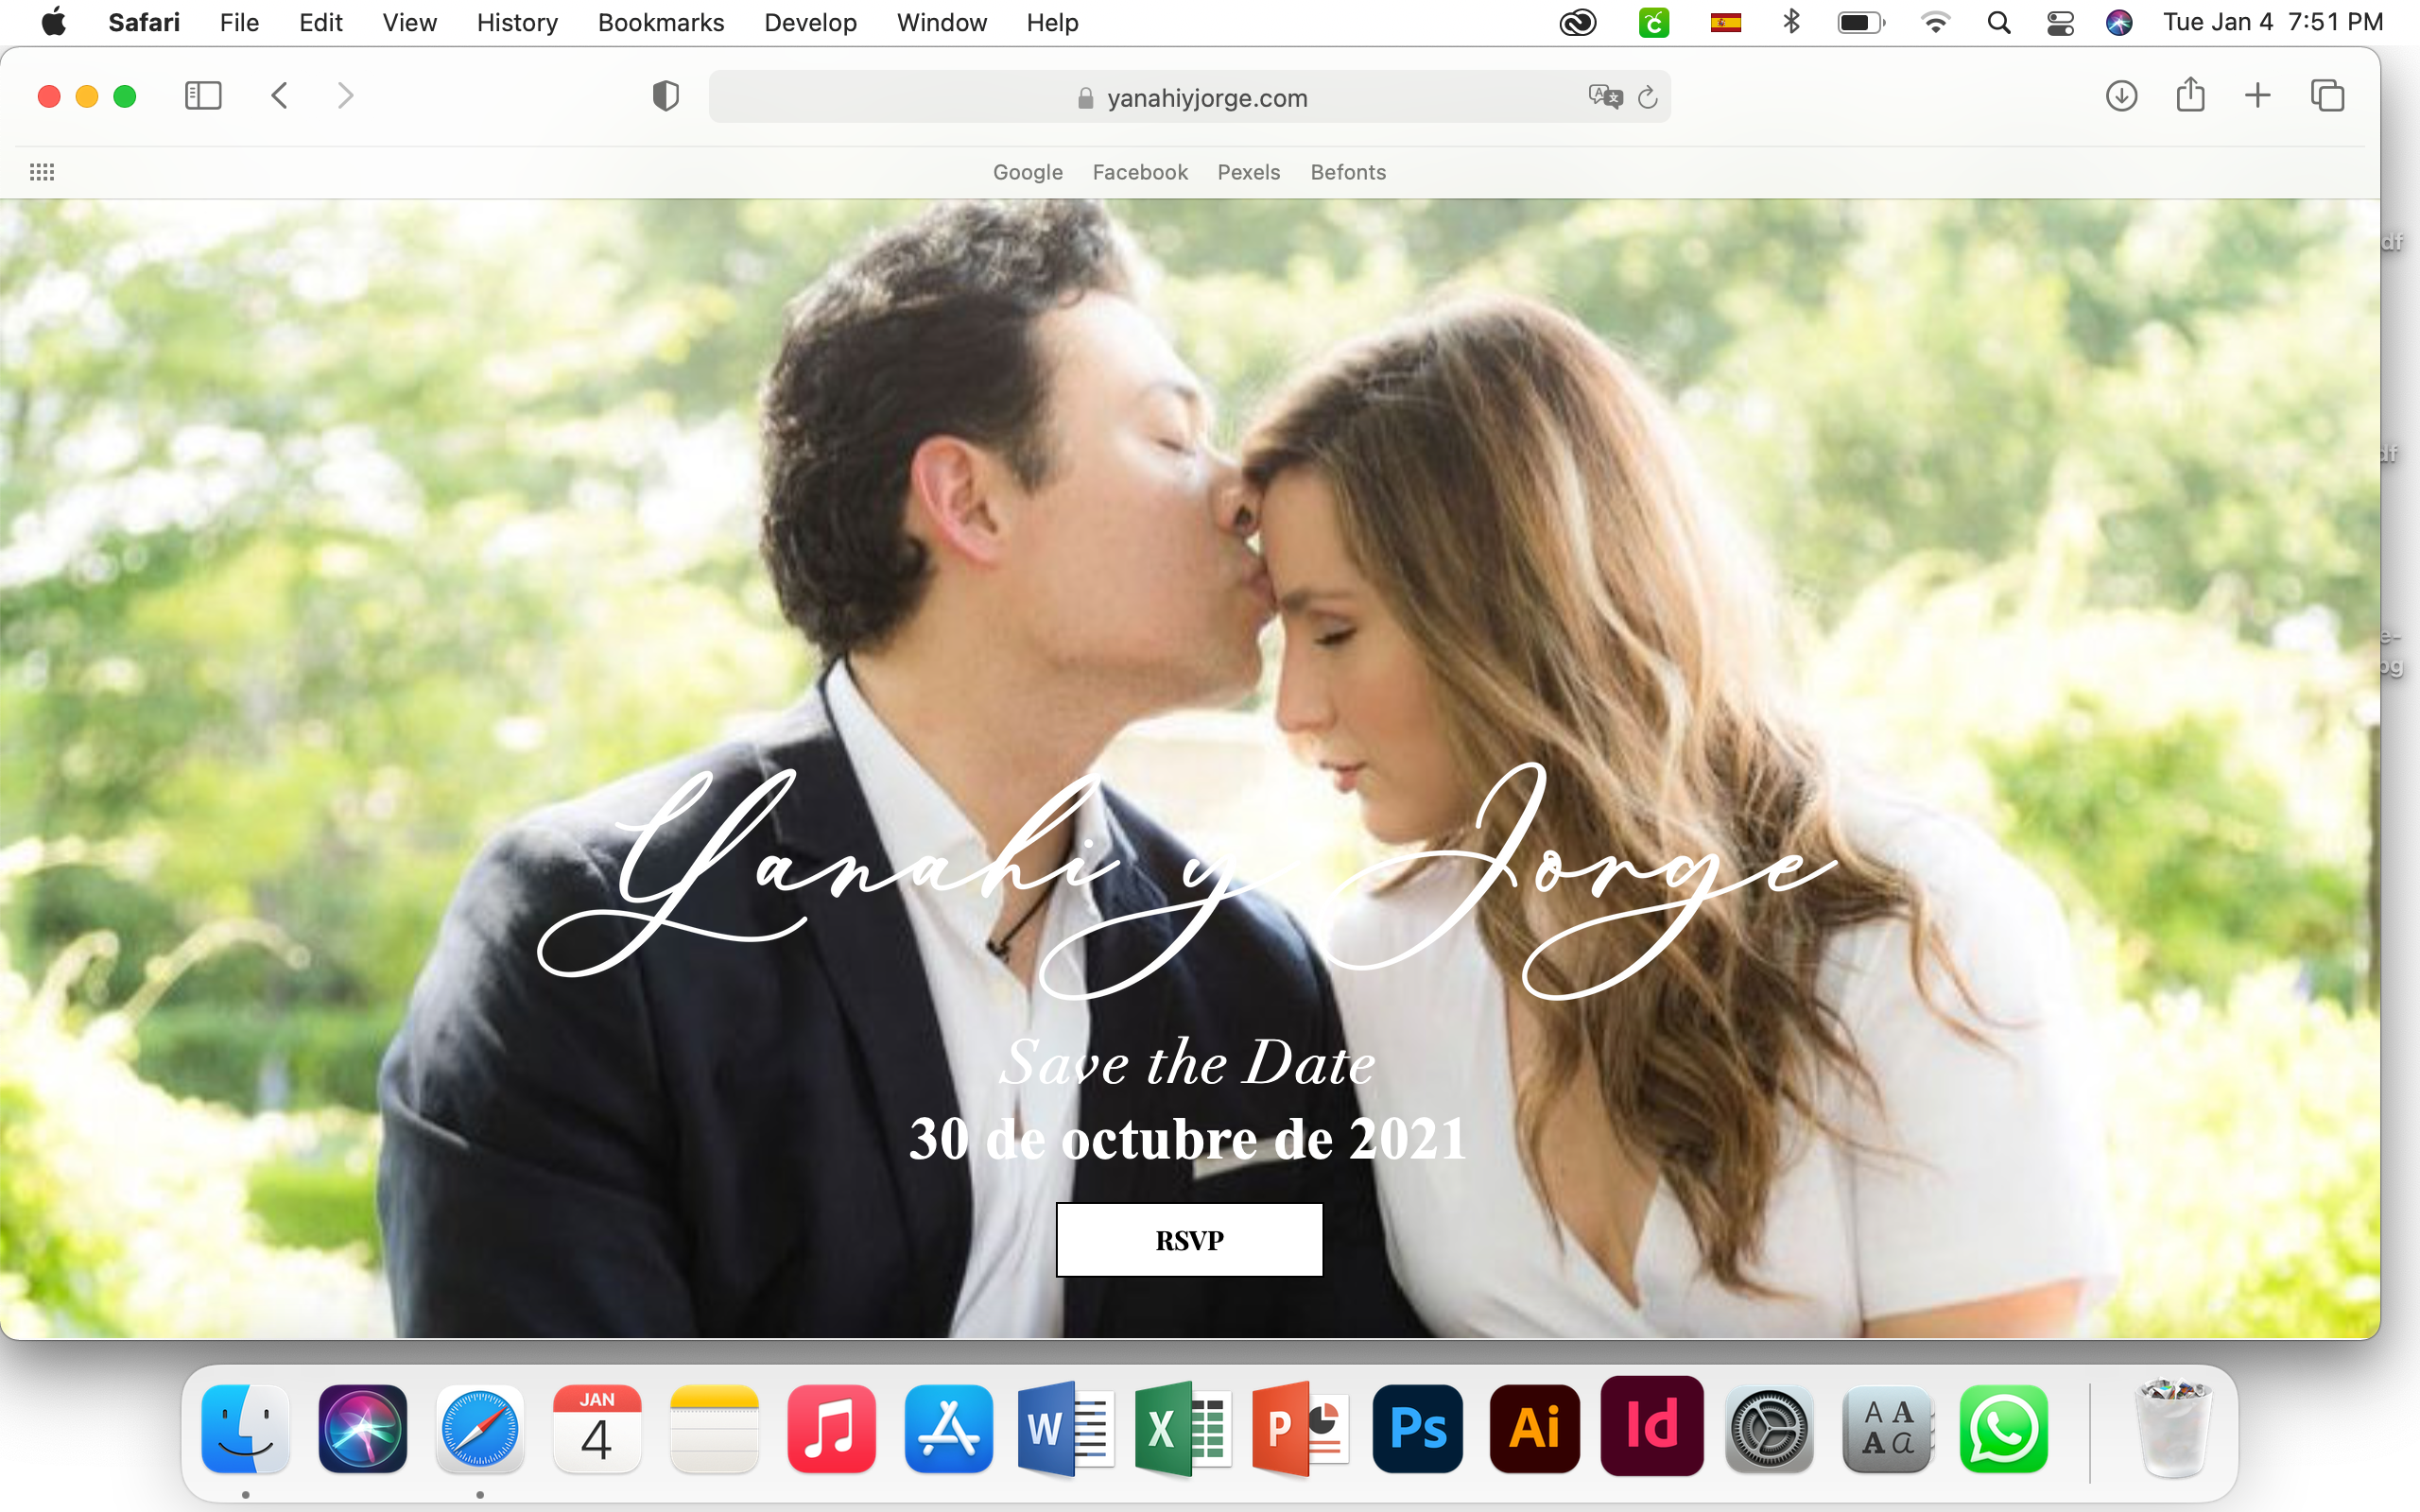Go back to previous page
The height and width of the screenshot is (1512, 2420).
point(280,96)
